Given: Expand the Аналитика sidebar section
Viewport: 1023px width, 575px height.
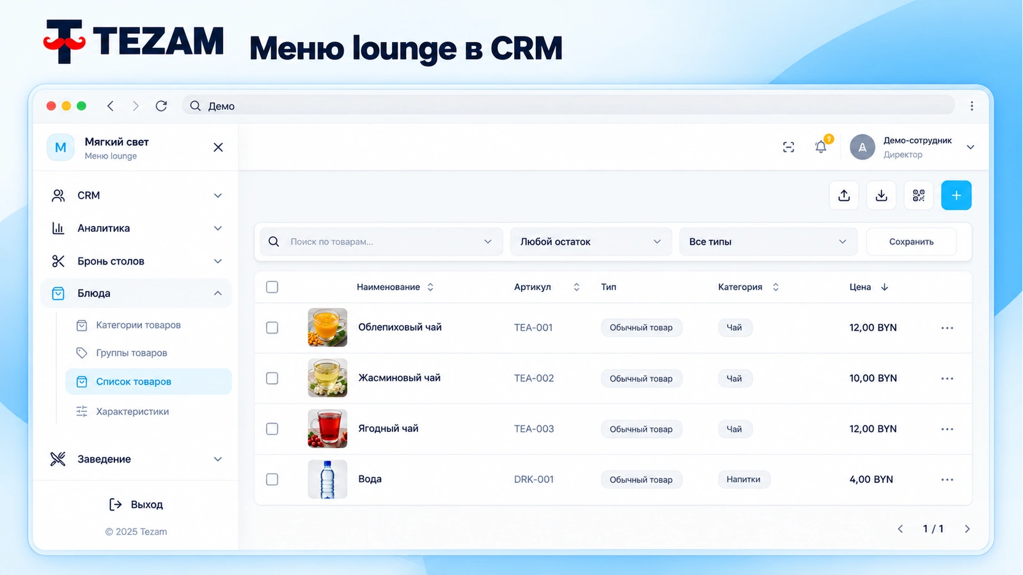Looking at the screenshot, I should (136, 228).
